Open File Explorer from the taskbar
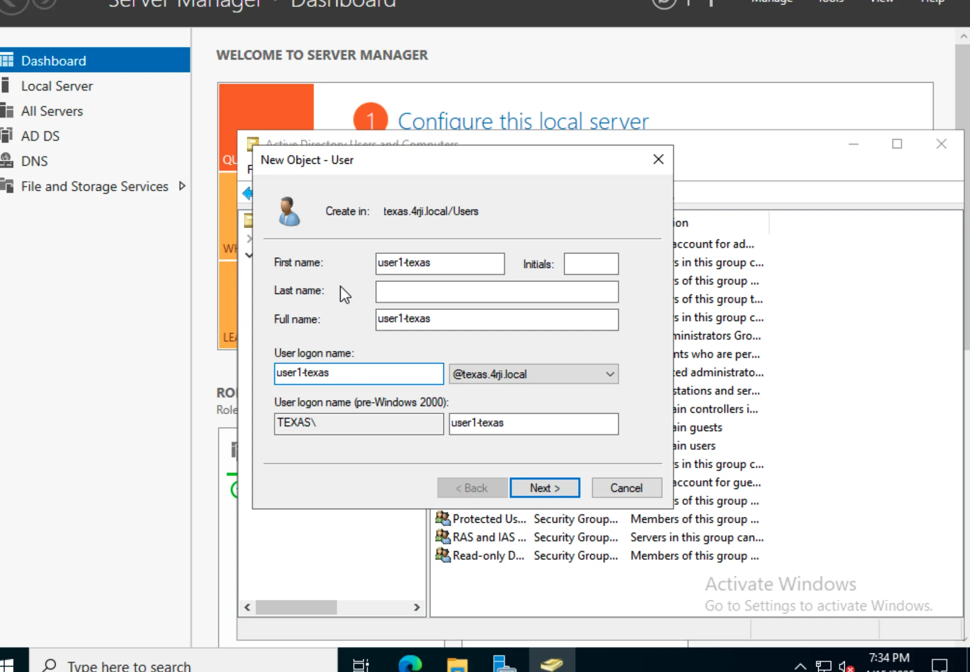970x672 pixels. point(456,664)
